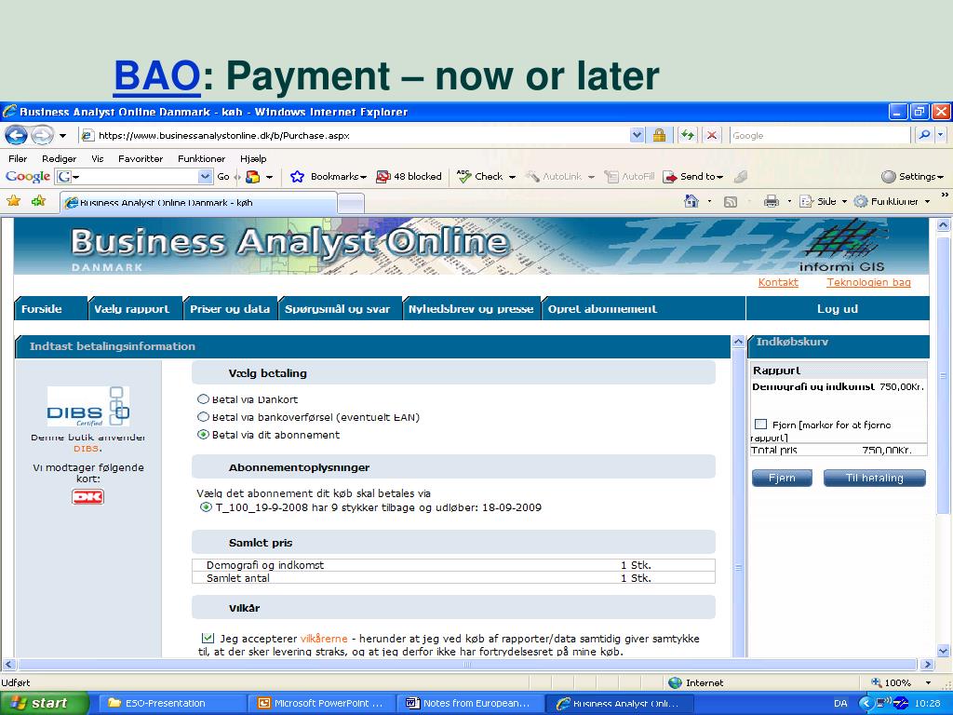The image size is (953, 715).
Task: Expand Home button dropdown arrow
Action: click(x=709, y=201)
